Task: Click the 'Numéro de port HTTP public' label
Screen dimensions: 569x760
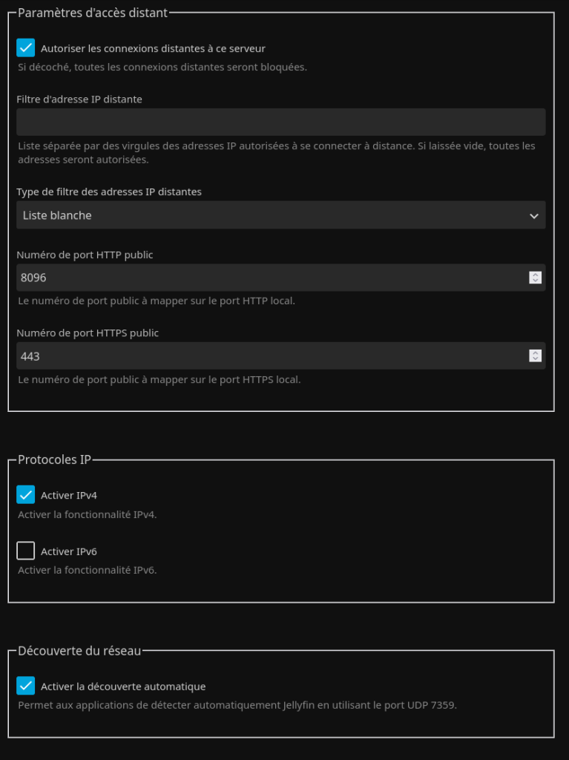Action: pos(85,255)
